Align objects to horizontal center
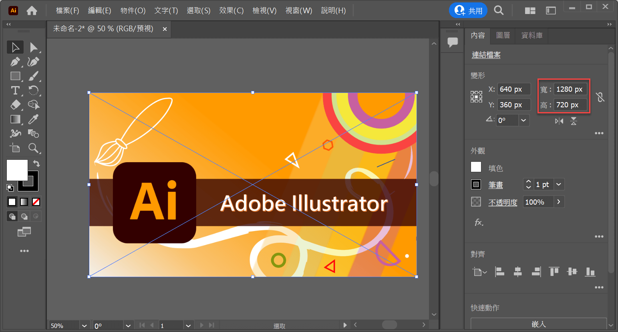 coord(518,272)
